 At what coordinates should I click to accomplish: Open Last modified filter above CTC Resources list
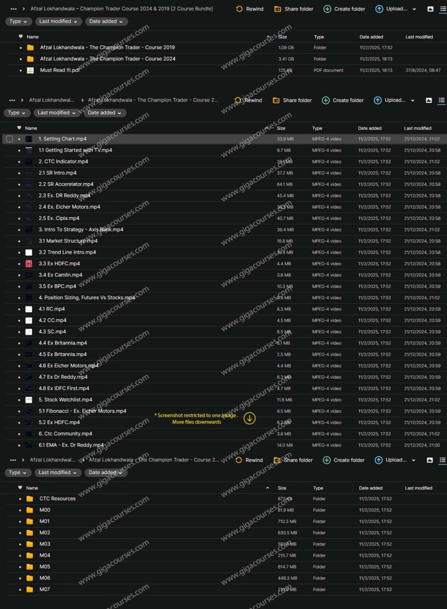click(x=58, y=473)
